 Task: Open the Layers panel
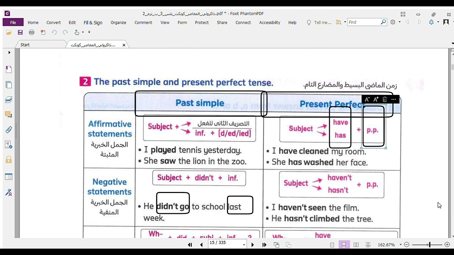[x=9, y=100]
